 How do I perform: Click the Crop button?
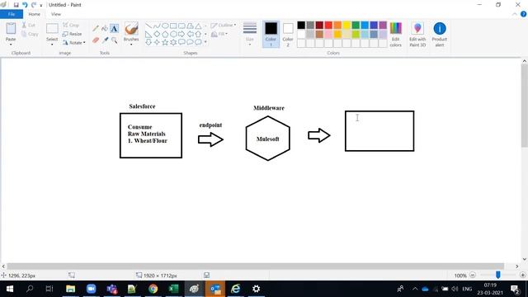click(71, 26)
